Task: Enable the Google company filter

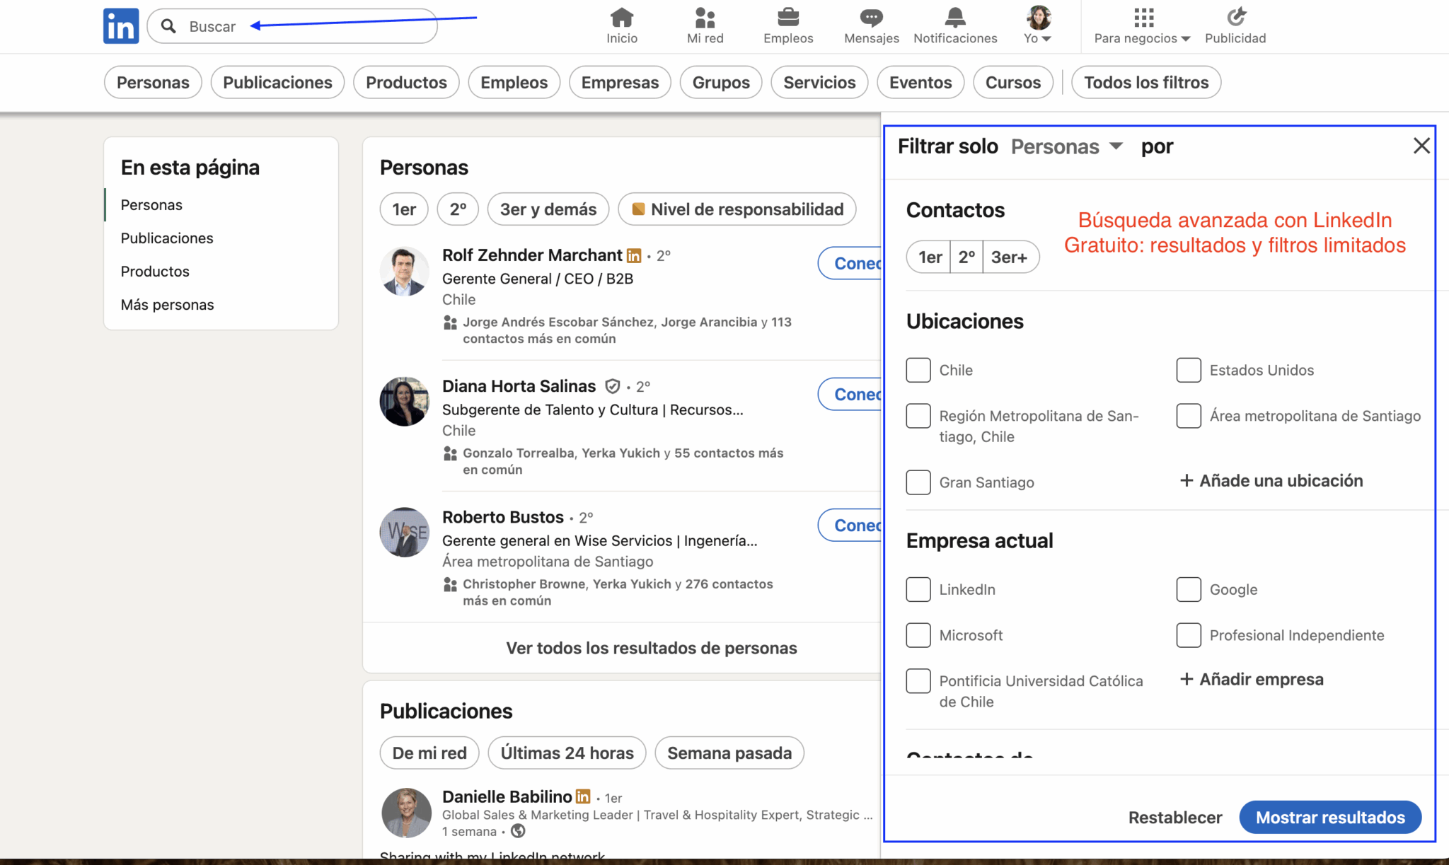Action: [1188, 589]
